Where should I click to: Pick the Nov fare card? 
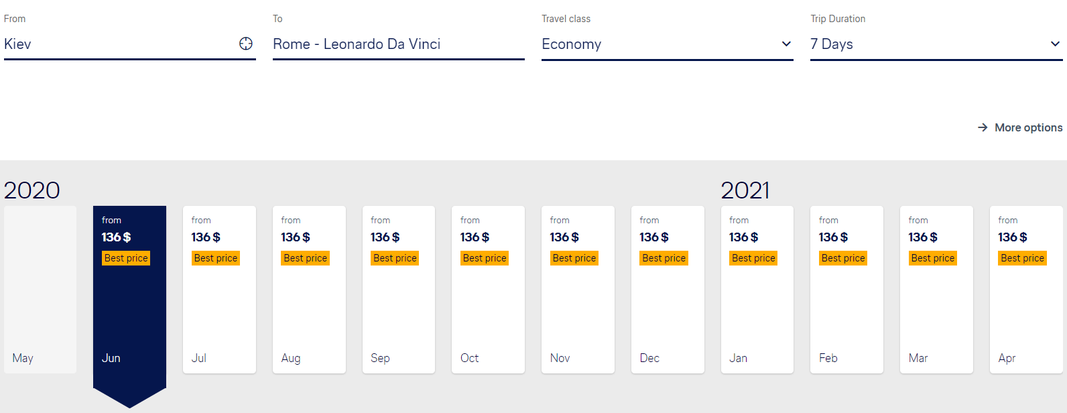coord(578,290)
